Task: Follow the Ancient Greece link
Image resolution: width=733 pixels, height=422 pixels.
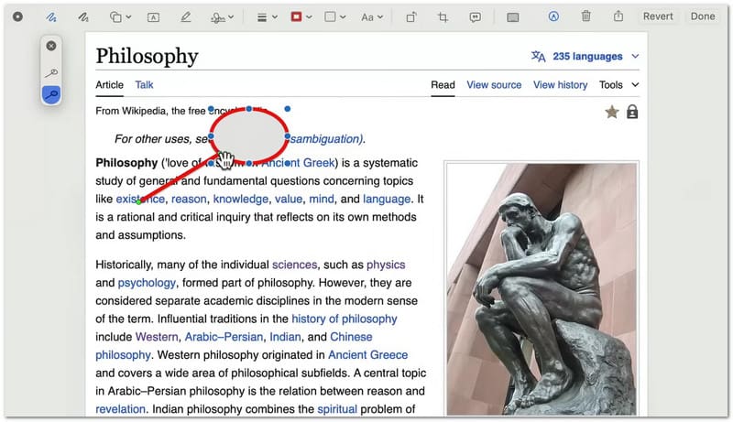Action: point(368,355)
